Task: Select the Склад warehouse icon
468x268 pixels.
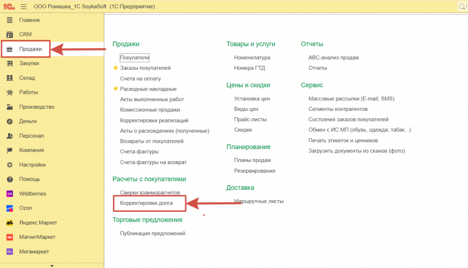Action: (10, 78)
